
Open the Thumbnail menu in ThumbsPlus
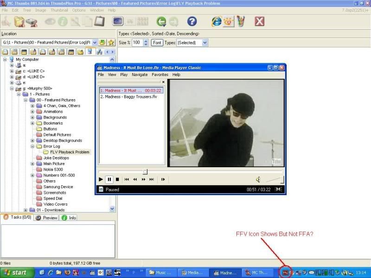point(59,10)
